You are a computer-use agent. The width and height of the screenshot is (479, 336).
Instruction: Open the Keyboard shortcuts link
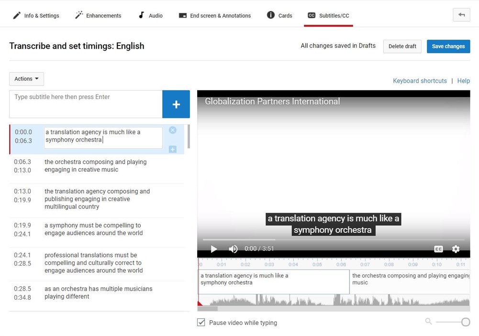pos(420,80)
